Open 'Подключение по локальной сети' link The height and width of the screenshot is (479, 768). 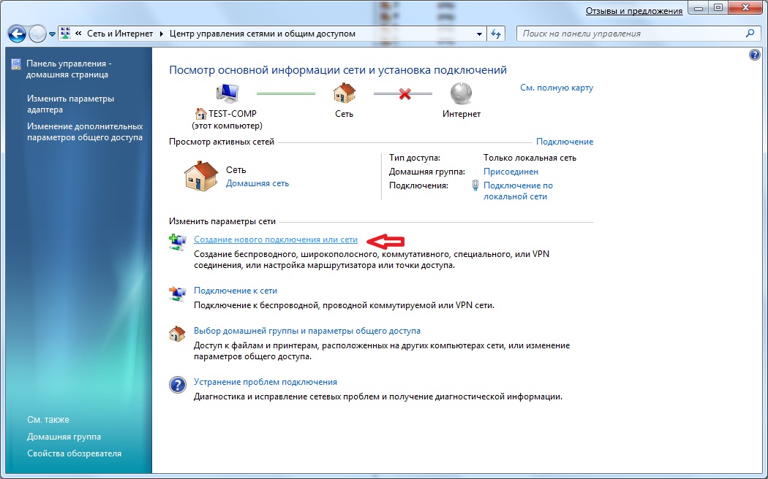click(x=518, y=191)
